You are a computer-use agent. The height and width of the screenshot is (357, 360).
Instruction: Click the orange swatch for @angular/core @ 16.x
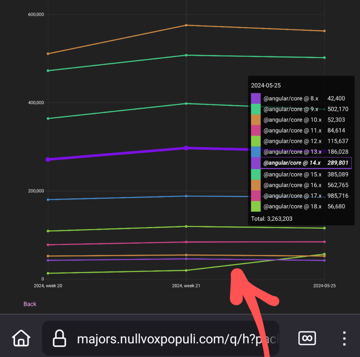pos(256,185)
